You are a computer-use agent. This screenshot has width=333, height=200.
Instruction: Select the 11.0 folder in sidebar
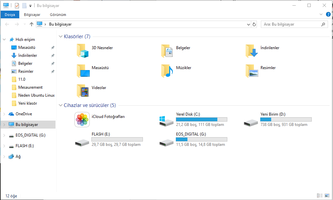(x=22, y=79)
